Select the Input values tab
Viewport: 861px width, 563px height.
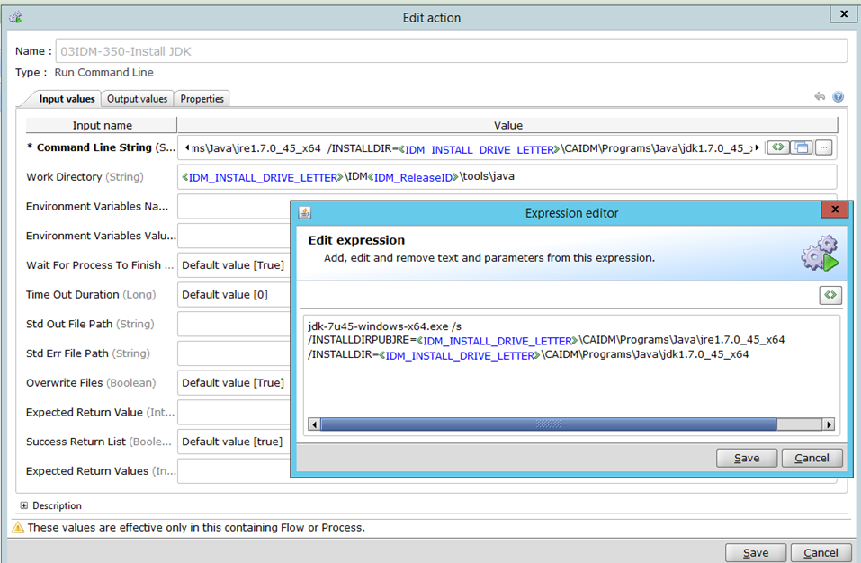pyautogui.click(x=67, y=99)
